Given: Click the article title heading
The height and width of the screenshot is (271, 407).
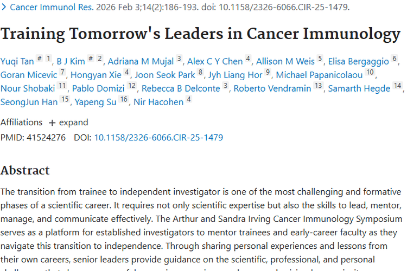Looking at the screenshot, I should 200,34.
